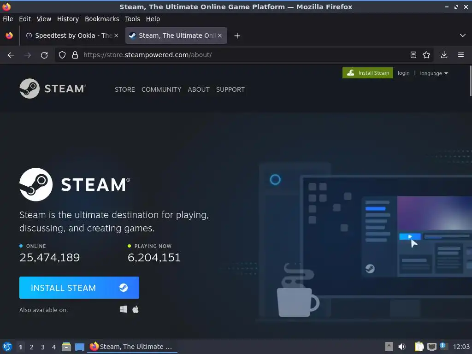Click the Firefox Steam window taskbar entry
The image size is (472, 354).
[x=132, y=347]
